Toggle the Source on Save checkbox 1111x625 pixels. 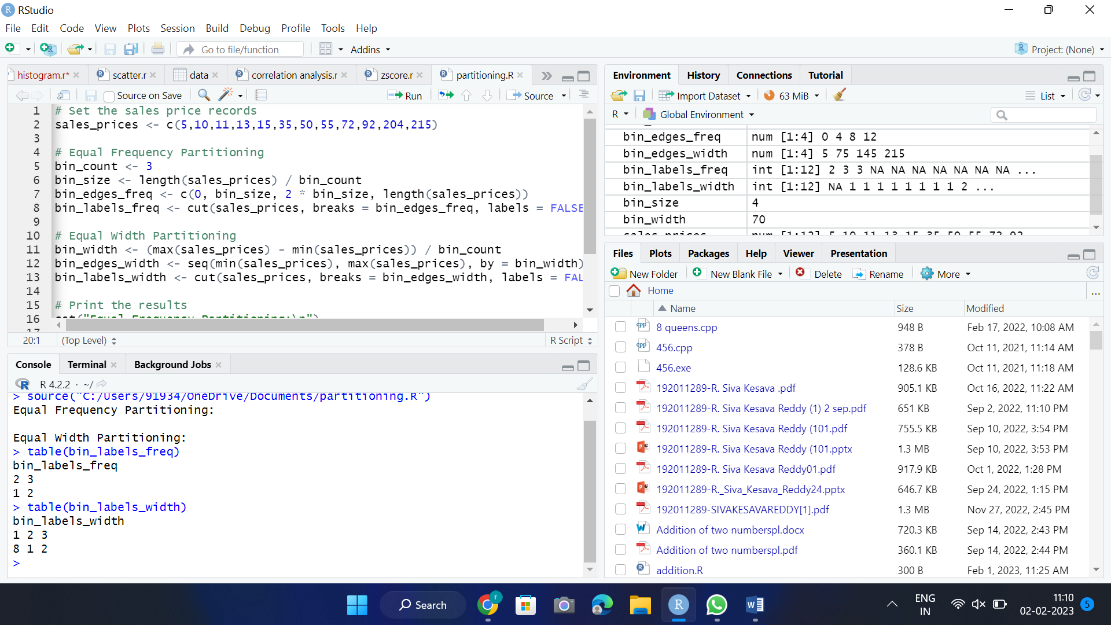click(x=109, y=96)
